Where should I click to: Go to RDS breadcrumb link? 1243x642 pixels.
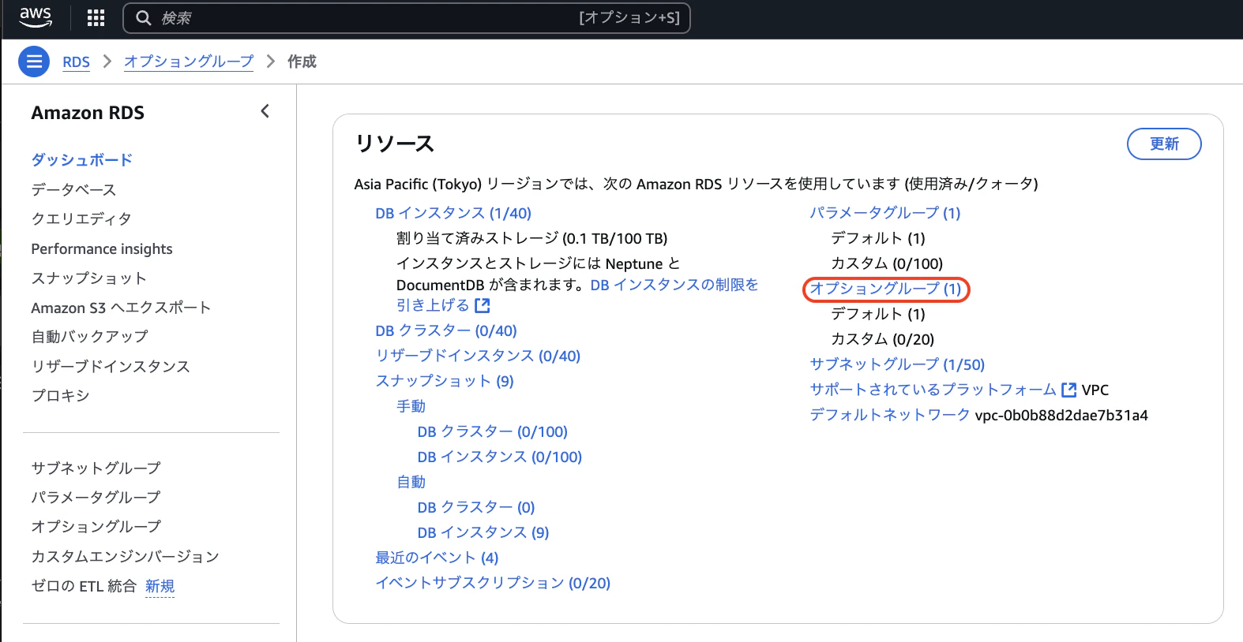(76, 62)
